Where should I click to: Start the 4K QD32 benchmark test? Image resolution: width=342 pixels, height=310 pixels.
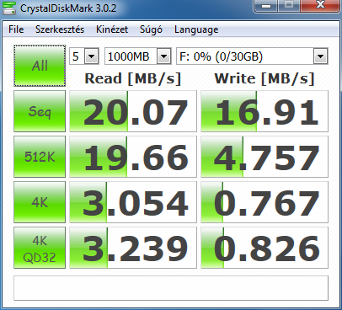[x=40, y=248]
